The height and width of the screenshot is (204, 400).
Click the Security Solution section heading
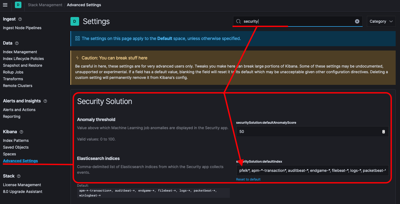point(105,101)
